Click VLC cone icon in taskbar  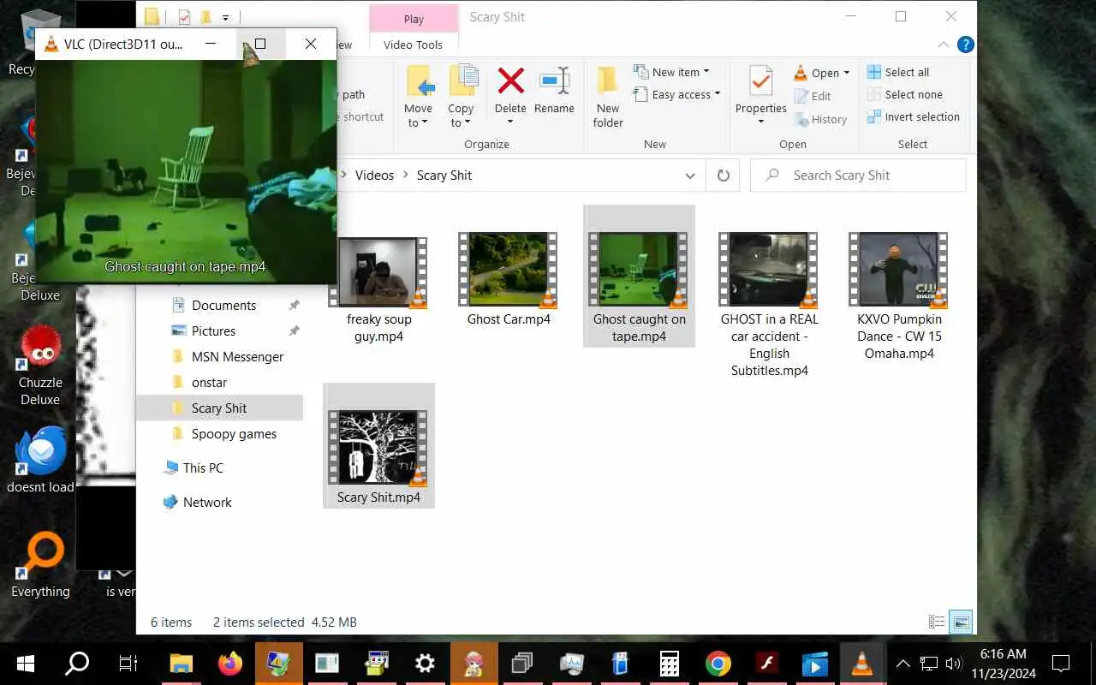click(x=862, y=664)
